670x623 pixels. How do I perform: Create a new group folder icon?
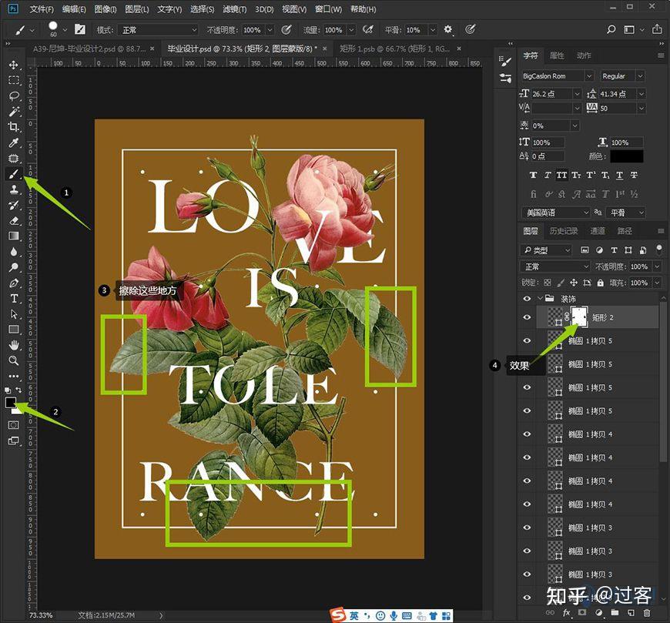tap(615, 613)
